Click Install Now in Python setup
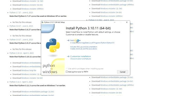This screenshot has width=171, height=96. (x=75, y=40)
